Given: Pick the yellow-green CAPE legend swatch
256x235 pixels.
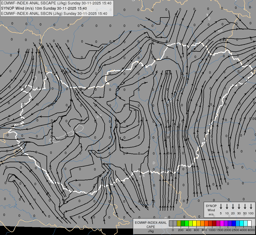Looking at the screenshot, I should [x=191, y=223].
